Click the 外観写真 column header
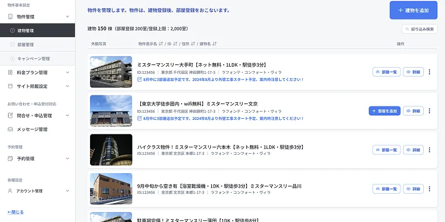The width and height of the screenshot is (445, 222). [99, 44]
